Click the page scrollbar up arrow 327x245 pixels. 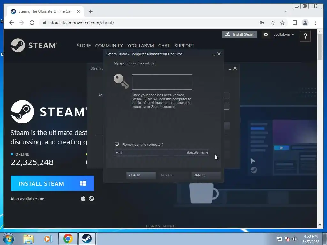point(320,32)
